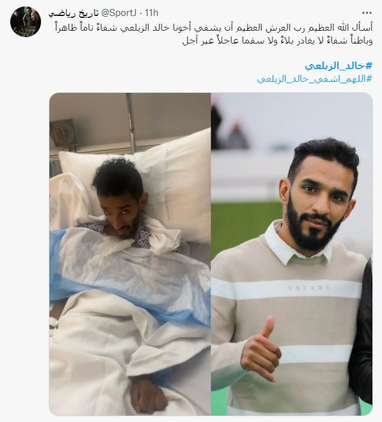Follow the bold hashtag #خالد_الزيلعي
The image size is (382, 422).
pyautogui.click(x=338, y=66)
